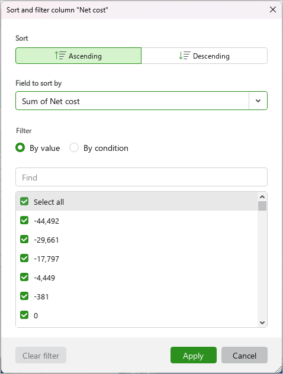Cancel the sort and filter dialog
Viewport: 283px width, 374px height.
pyautogui.click(x=245, y=356)
